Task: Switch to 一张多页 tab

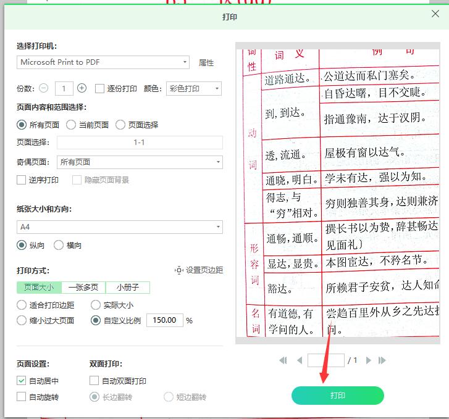Action: 83,288
